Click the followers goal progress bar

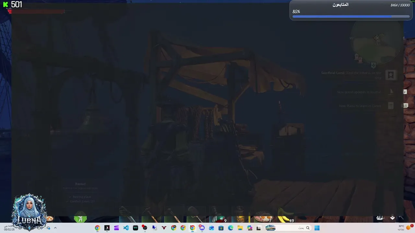pyautogui.click(x=351, y=17)
